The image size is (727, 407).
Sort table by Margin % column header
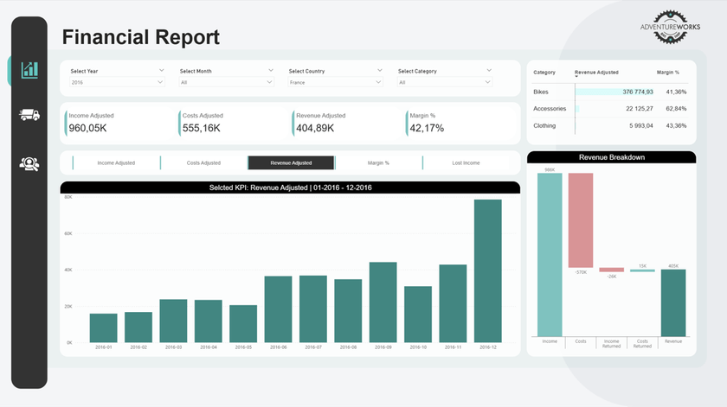(x=667, y=73)
